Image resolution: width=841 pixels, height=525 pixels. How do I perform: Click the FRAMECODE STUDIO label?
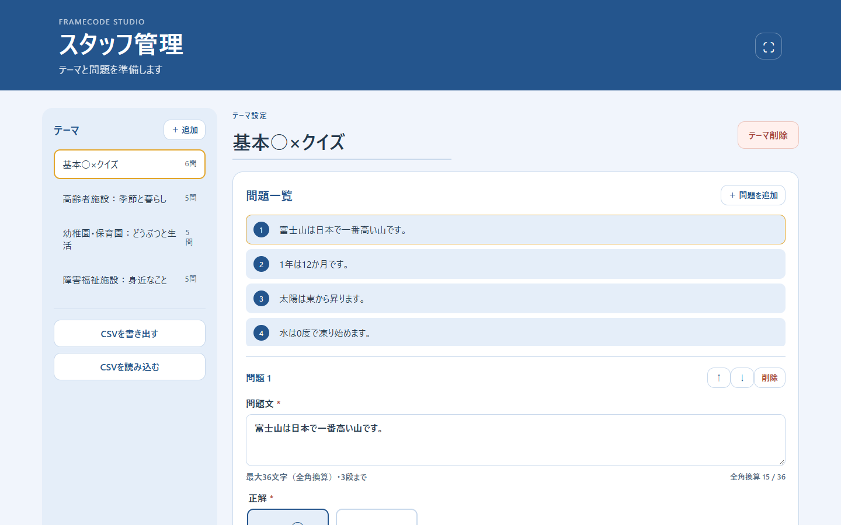102,22
